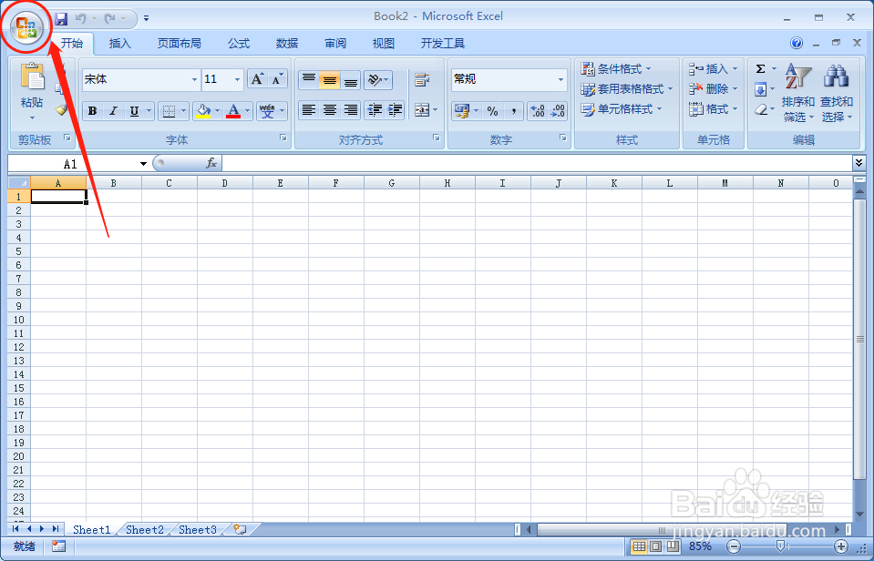Click the Paste clipboard icon
The height and width of the screenshot is (561, 874).
(x=32, y=76)
